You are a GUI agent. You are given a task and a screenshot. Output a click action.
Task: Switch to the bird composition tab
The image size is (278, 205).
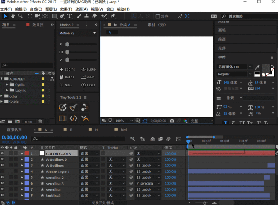[x=124, y=130]
